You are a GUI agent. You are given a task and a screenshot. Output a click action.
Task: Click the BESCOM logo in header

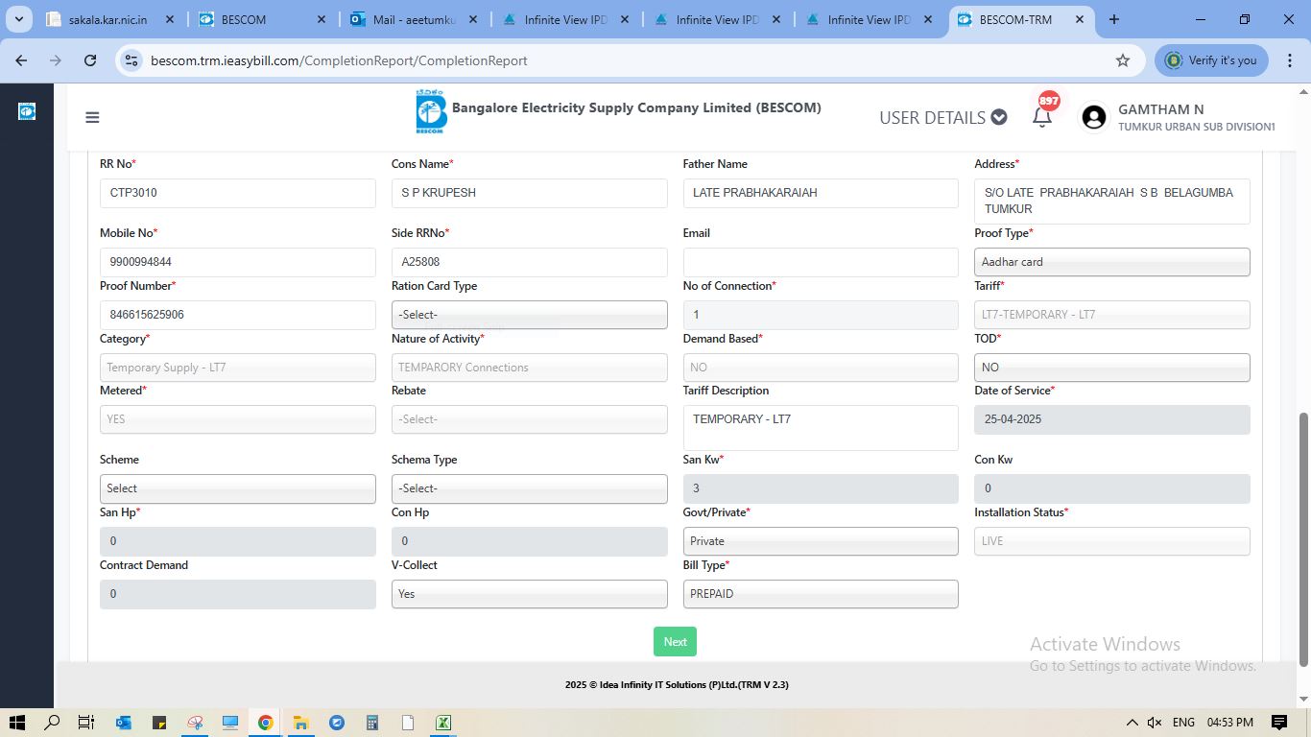pos(431,112)
